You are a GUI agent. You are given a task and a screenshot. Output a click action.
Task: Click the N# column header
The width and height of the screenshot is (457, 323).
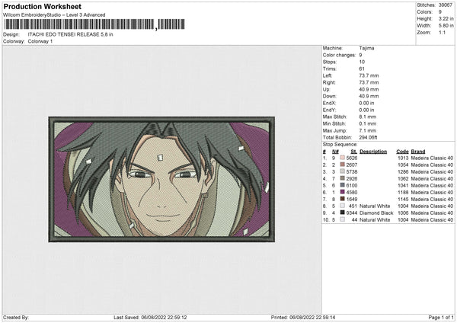point(335,152)
